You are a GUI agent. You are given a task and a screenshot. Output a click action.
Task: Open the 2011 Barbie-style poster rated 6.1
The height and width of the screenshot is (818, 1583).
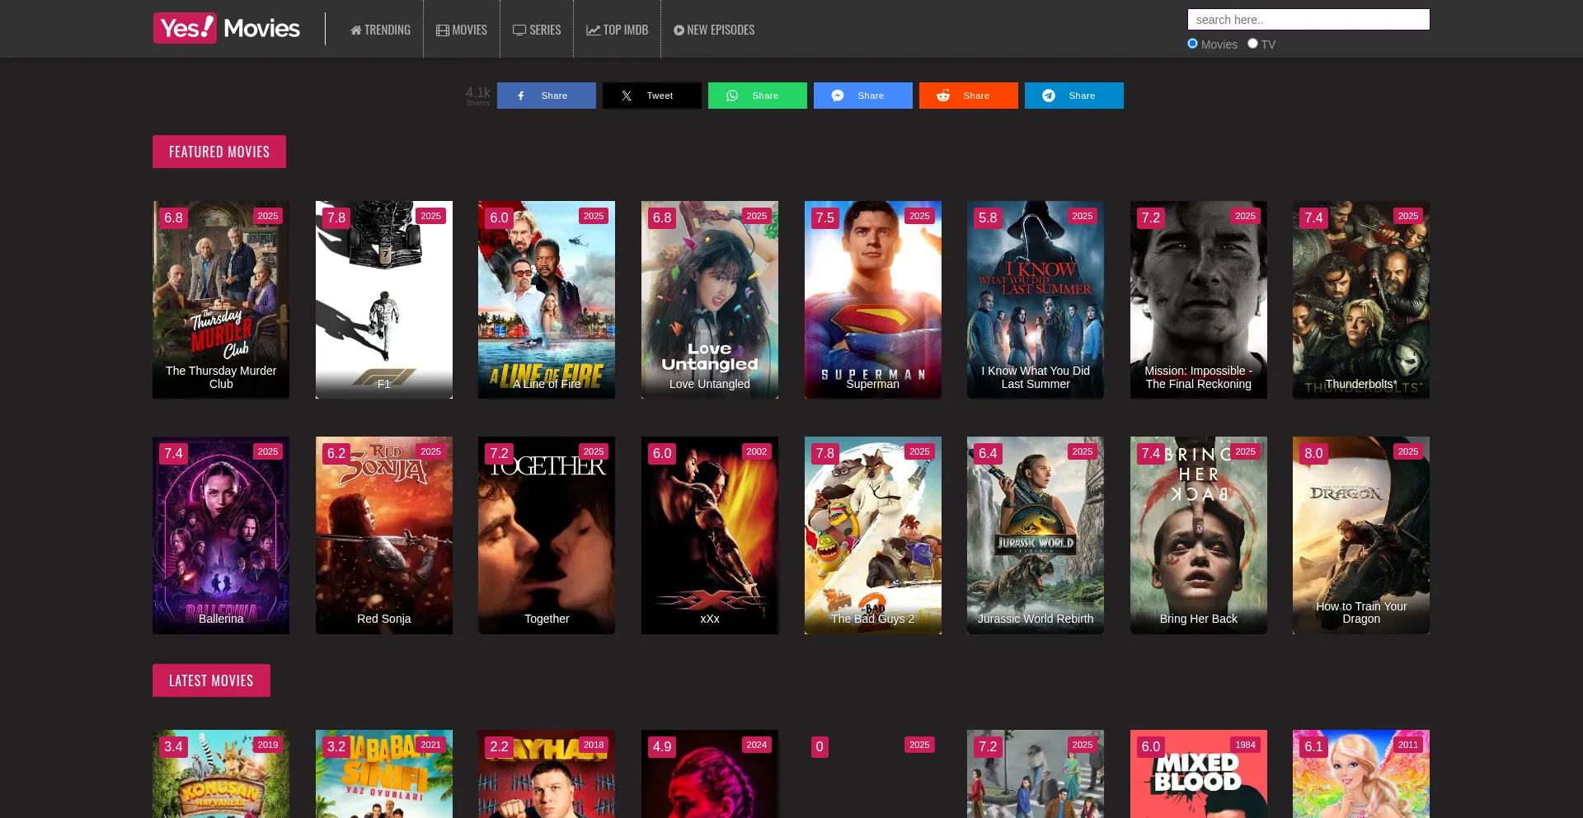(1361, 774)
